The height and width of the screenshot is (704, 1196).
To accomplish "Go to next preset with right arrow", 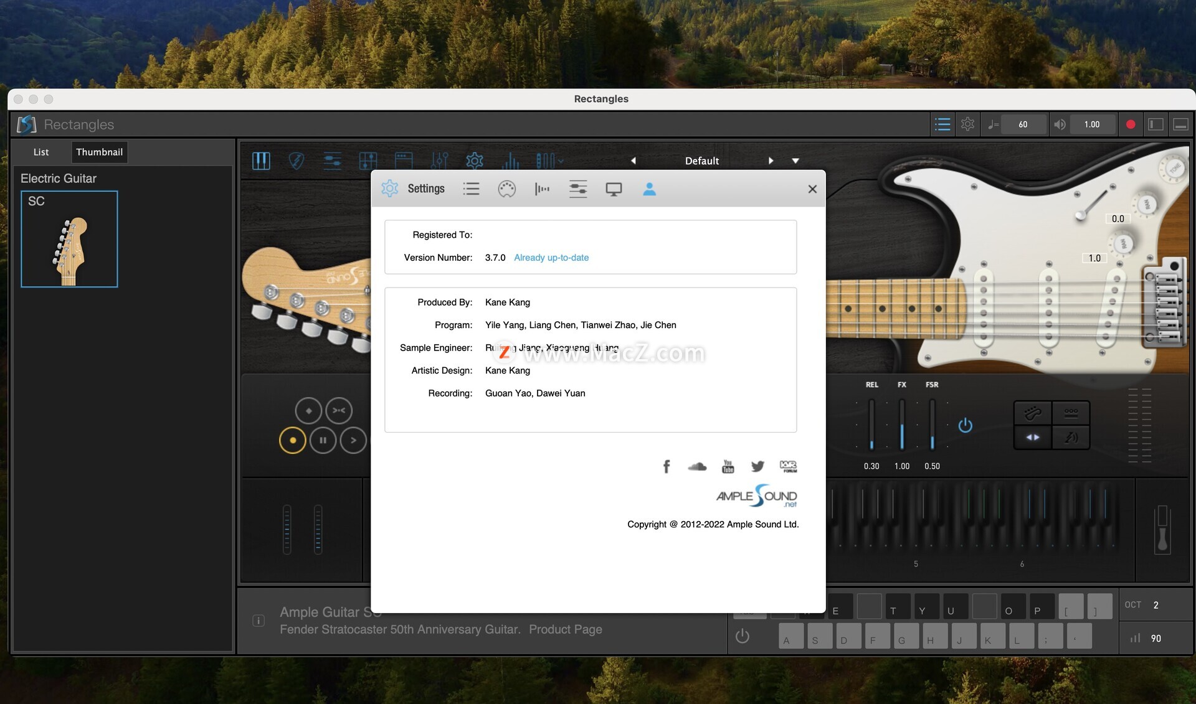I will click(x=771, y=161).
